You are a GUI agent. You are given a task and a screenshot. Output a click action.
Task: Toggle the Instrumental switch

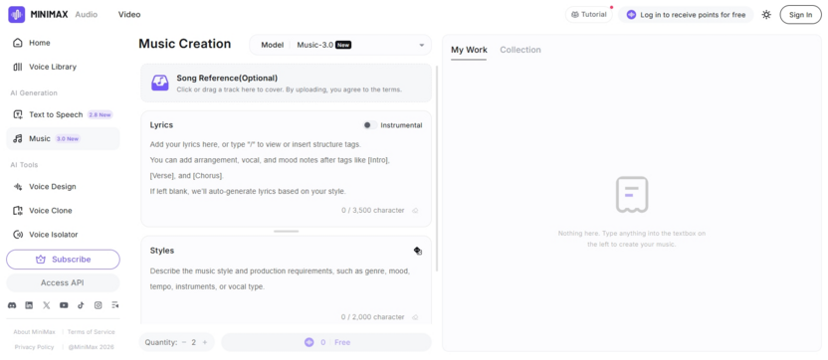click(369, 125)
